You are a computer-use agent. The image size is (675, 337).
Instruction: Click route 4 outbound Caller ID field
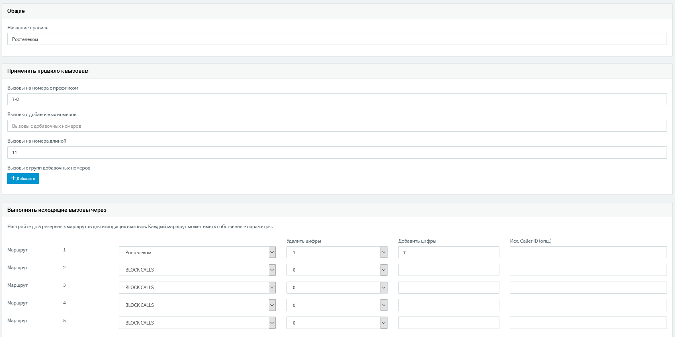pos(588,305)
